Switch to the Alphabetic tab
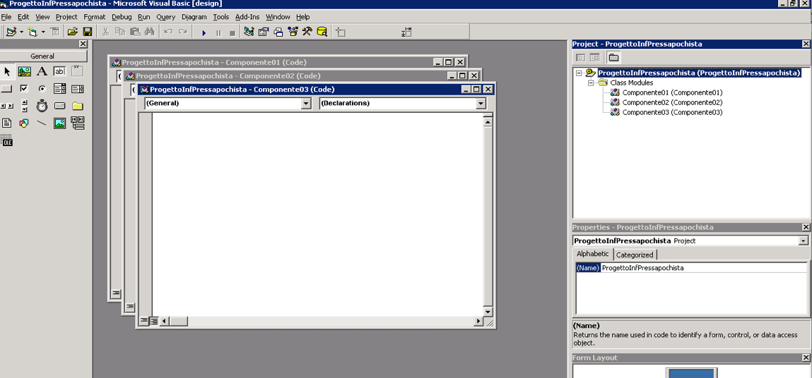 point(593,254)
